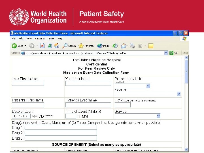
Task: Click the Back arrow button
Action: 14,46
